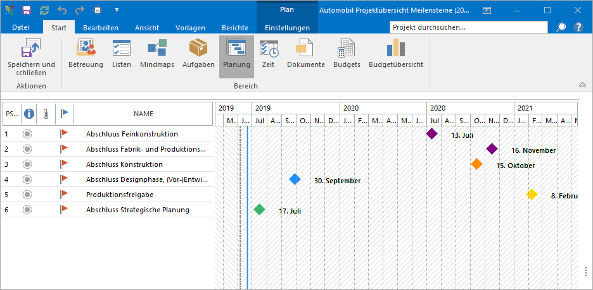Switch to the Start tab
Screen dimensions: 593x290
pos(59,28)
